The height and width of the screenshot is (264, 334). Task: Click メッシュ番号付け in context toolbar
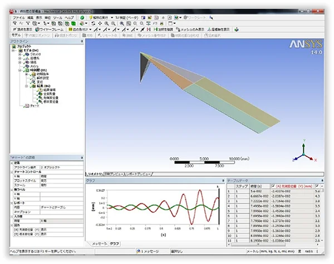pos(151,36)
